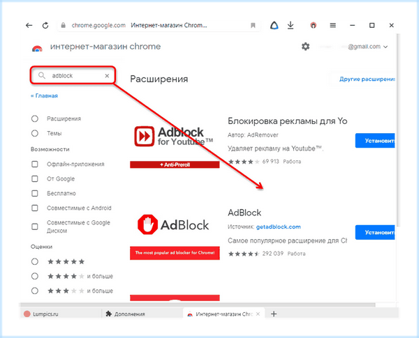Select three stars и больше filter

coord(35,291)
